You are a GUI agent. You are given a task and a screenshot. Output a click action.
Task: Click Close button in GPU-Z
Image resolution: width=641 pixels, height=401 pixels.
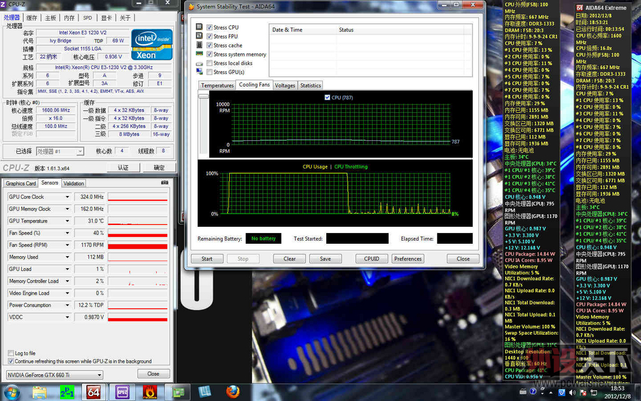click(x=153, y=373)
